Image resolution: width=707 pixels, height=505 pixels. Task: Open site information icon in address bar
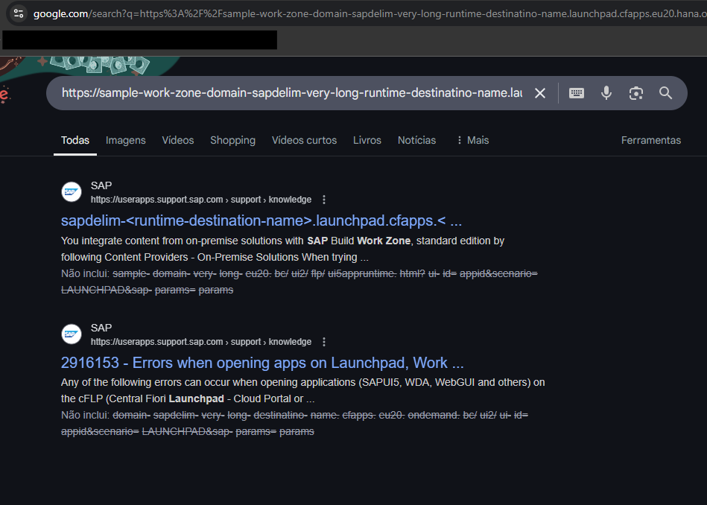pyautogui.click(x=19, y=13)
